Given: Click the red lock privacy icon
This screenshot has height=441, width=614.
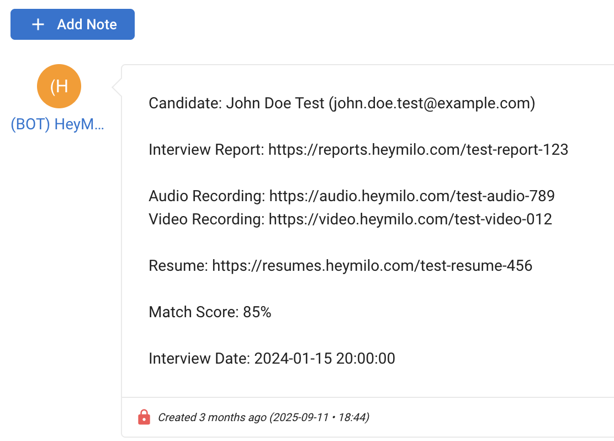Looking at the screenshot, I should point(144,417).
